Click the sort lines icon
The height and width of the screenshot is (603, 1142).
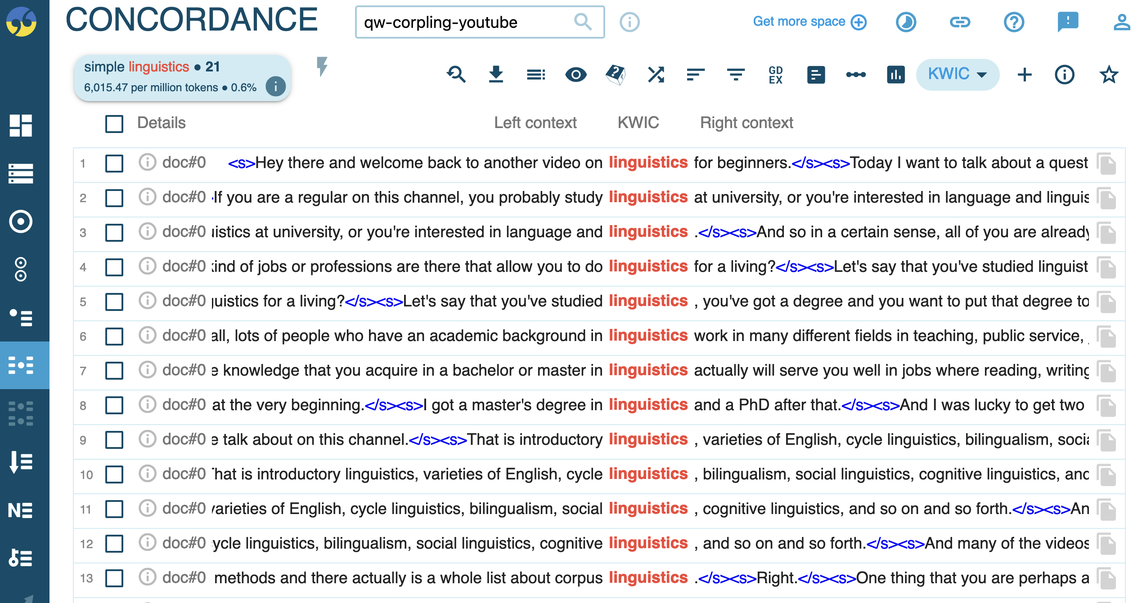tap(695, 75)
